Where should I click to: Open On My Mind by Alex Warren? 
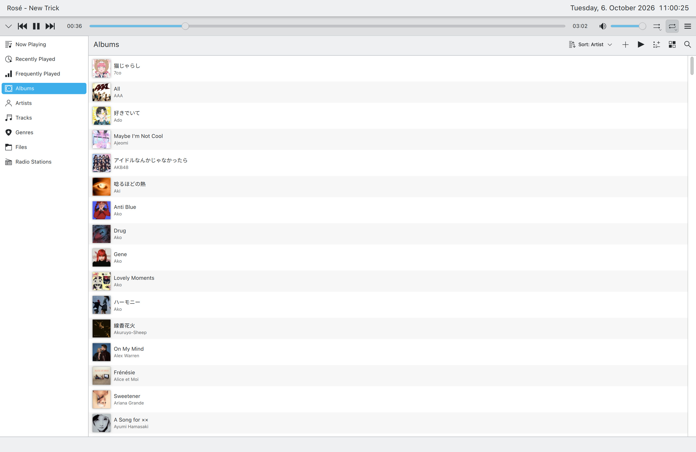pyautogui.click(x=388, y=352)
